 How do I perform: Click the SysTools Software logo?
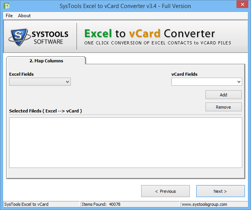click(38, 37)
